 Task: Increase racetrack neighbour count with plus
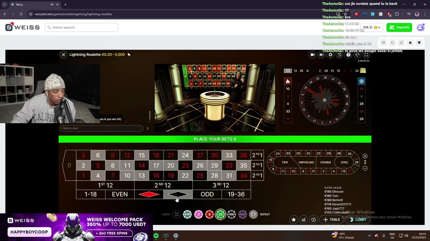(x=365, y=156)
